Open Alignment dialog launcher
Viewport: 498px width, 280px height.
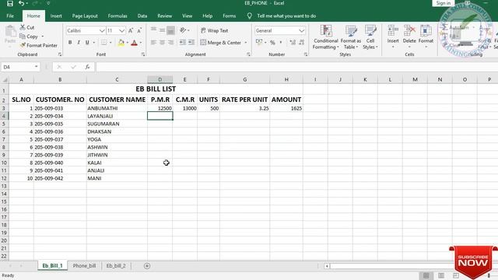[x=248, y=54]
